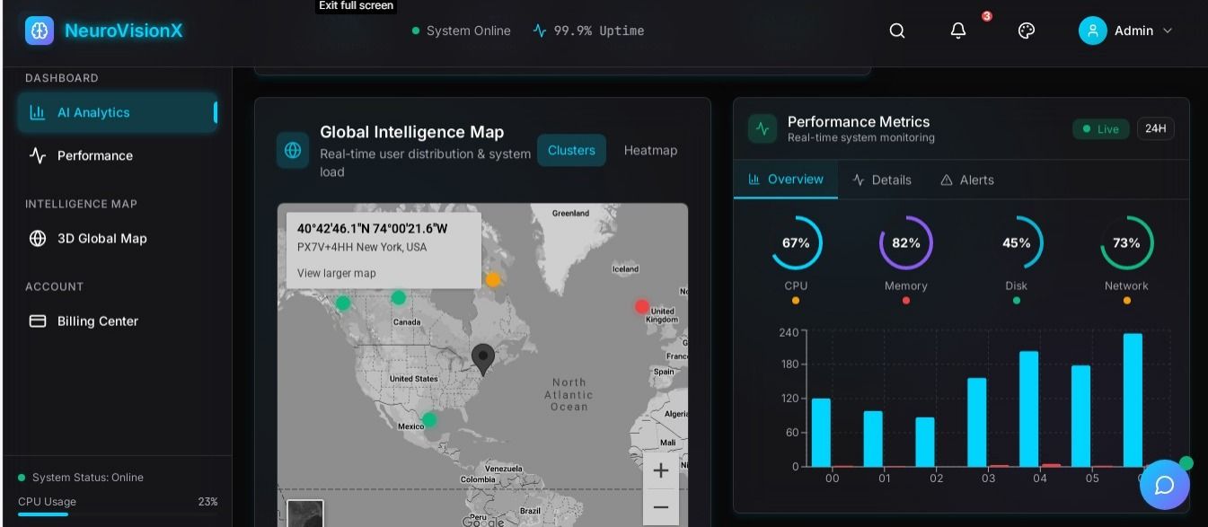The width and height of the screenshot is (1208, 527).
Task: Click the Performance Metrics pulse icon
Action: (x=763, y=128)
